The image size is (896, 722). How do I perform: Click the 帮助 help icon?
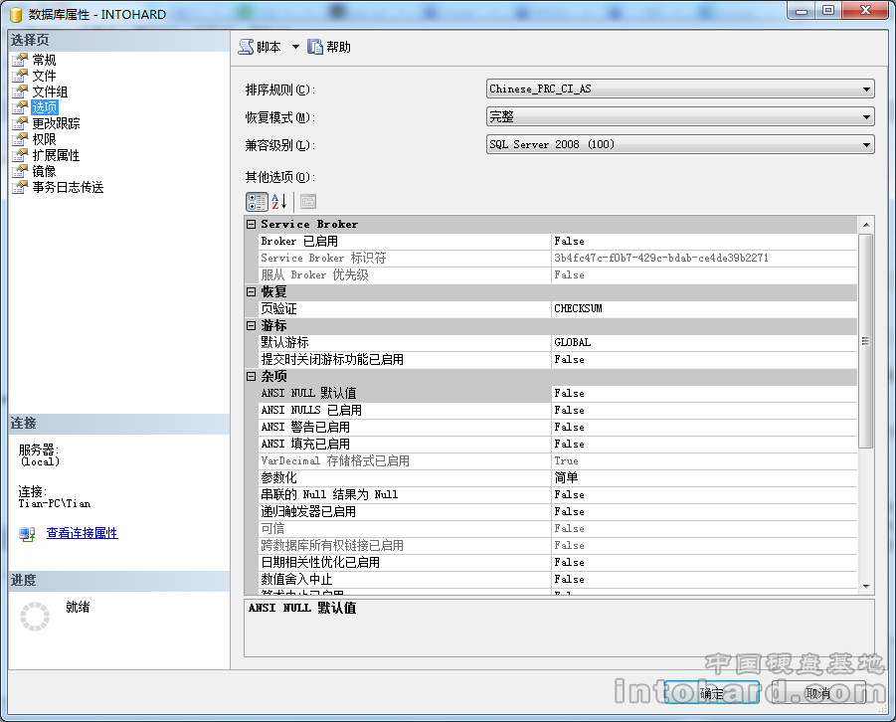point(316,47)
